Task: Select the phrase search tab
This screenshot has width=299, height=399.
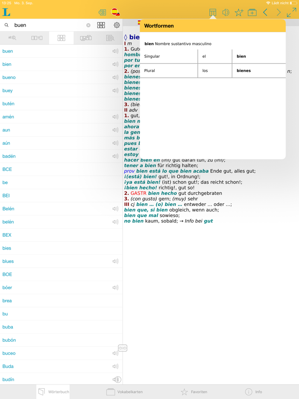Action: 86,38
